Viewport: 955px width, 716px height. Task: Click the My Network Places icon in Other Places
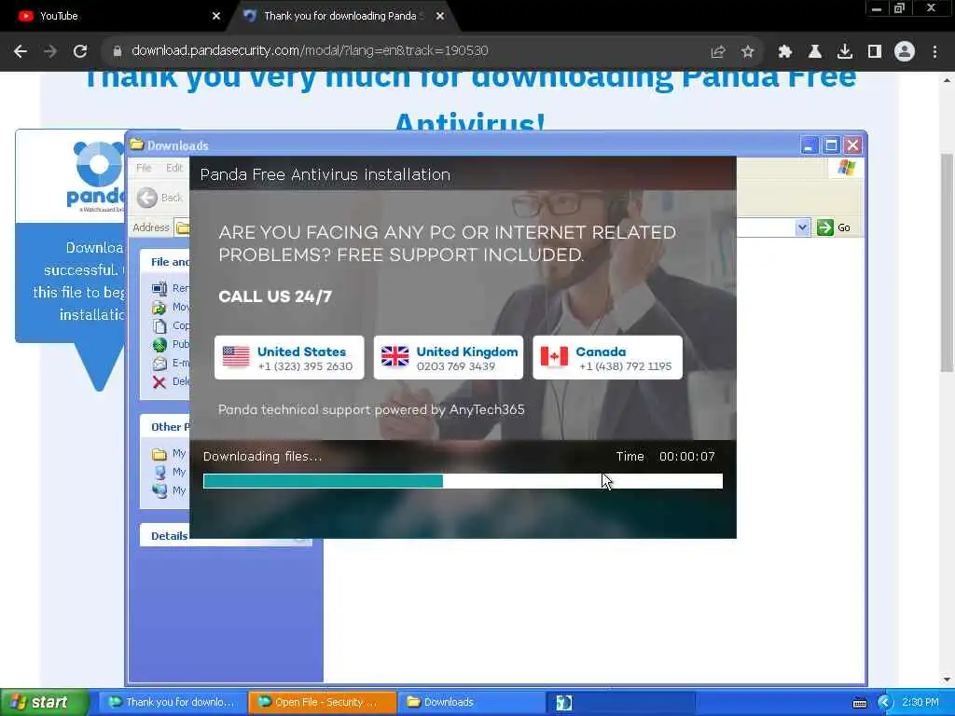pos(159,490)
